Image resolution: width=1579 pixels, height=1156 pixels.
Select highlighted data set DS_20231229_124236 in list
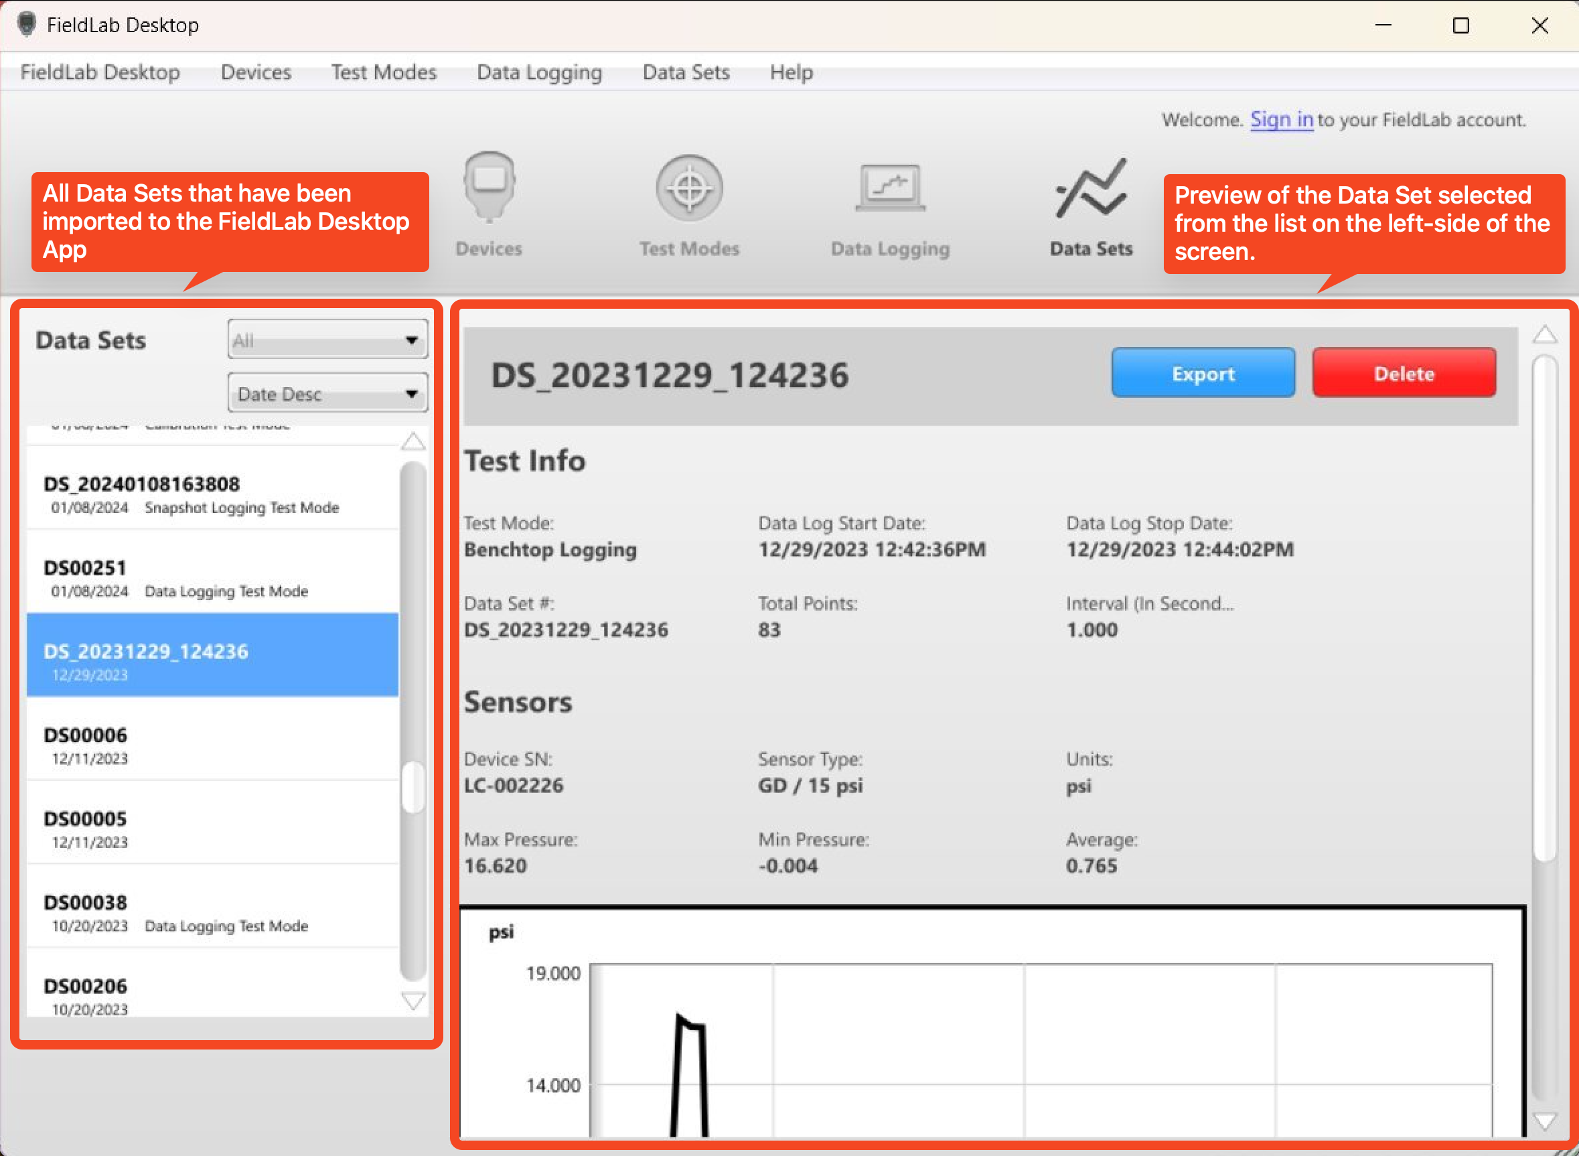point(213,655)
